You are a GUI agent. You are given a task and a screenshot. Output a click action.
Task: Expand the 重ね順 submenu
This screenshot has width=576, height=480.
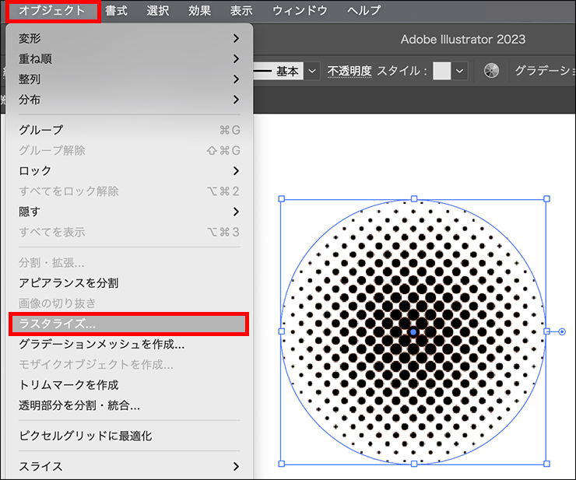point(128,58)
